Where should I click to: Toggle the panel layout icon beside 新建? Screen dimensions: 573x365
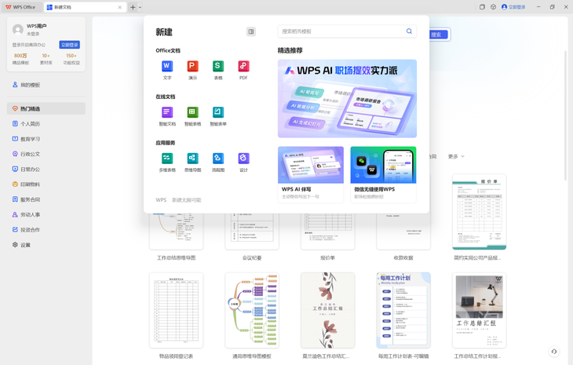[251, 31]
